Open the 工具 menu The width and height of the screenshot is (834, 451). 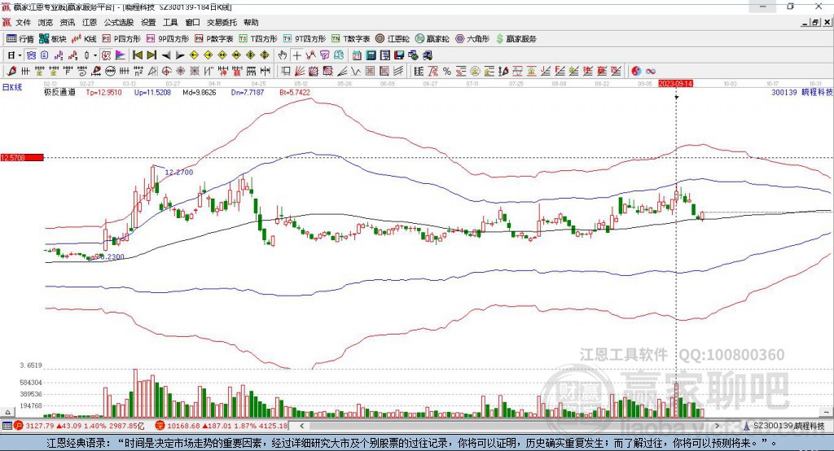point(170,22)
